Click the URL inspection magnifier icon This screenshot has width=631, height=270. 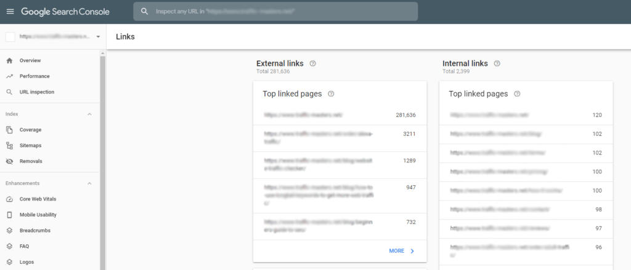point(10,92)
